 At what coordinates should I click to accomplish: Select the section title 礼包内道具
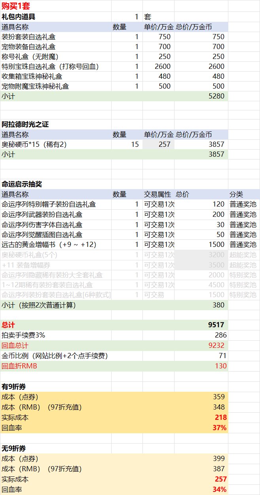click(x=18, y=17)
